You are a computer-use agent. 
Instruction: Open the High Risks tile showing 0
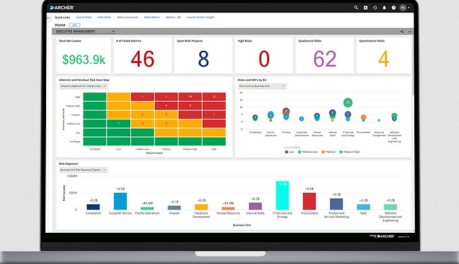coord(264,56)
